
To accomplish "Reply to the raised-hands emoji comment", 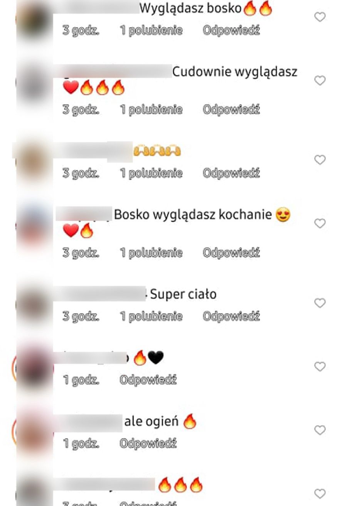I will [x=231, y=173].
